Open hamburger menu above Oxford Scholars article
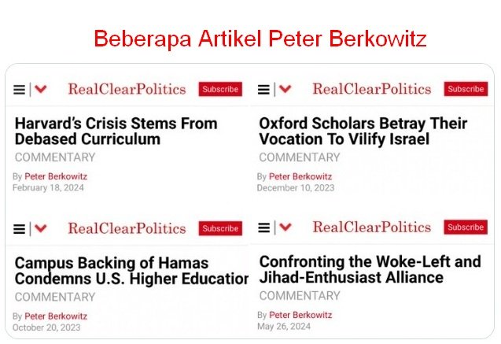 pos(263,90)
